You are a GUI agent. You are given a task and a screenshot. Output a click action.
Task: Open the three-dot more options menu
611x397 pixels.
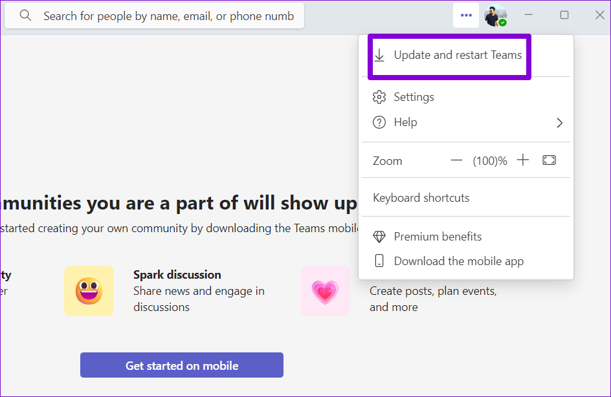pos(466,15)
